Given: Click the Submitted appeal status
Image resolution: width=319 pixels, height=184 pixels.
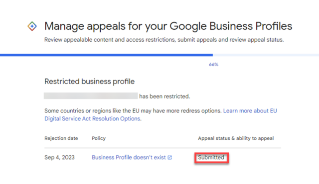Looking at the screenshot, I should point(211,158).
